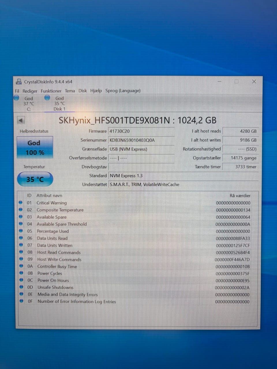Click the 35 °C temperature button
Screen dimensions: 277x369
point(35,179)
